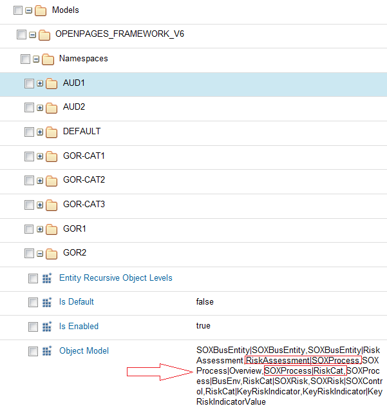Open the Is Default setting link
Viewport: 387px width, 415px height.
(76, 301)
